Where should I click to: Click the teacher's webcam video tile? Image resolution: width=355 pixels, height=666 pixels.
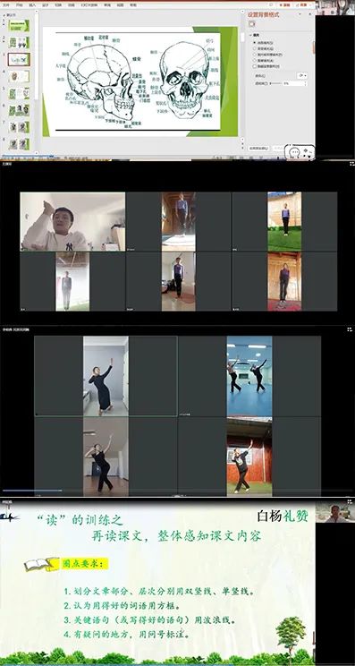[x=72, y=222]
